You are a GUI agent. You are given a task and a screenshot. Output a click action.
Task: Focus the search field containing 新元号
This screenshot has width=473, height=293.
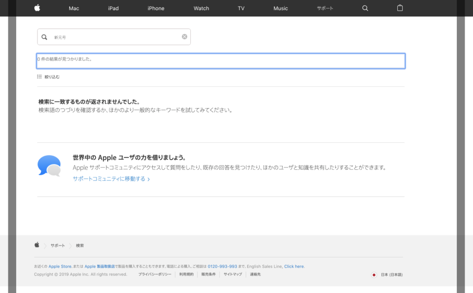point(114,37)
